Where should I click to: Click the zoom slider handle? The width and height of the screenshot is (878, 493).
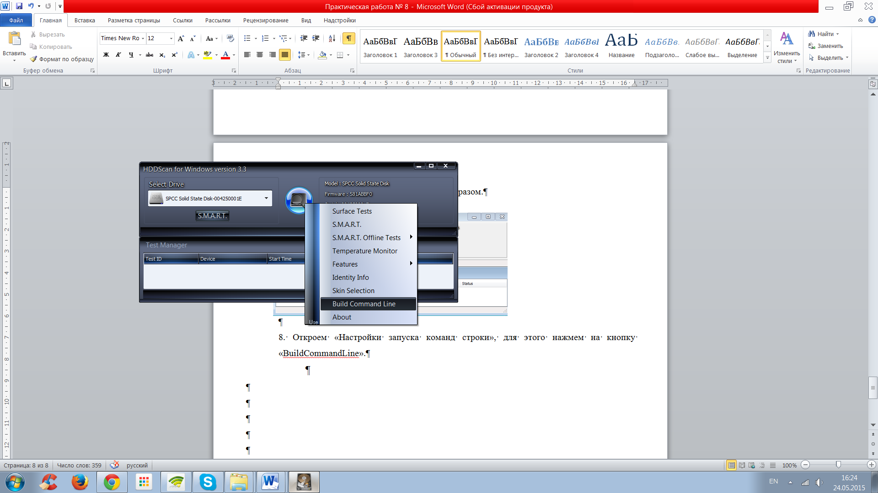coord(838,465)
